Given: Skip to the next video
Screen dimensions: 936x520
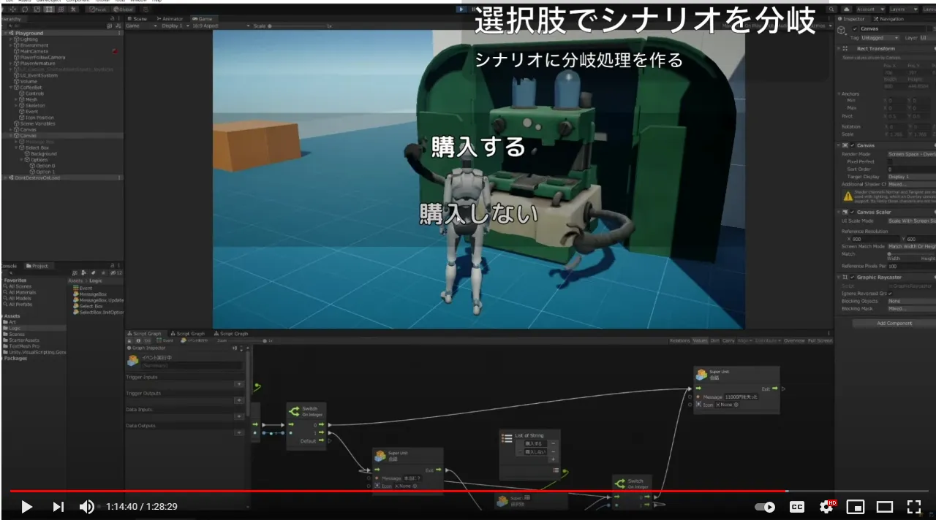Looking at the screenshot, I should 58,506.
